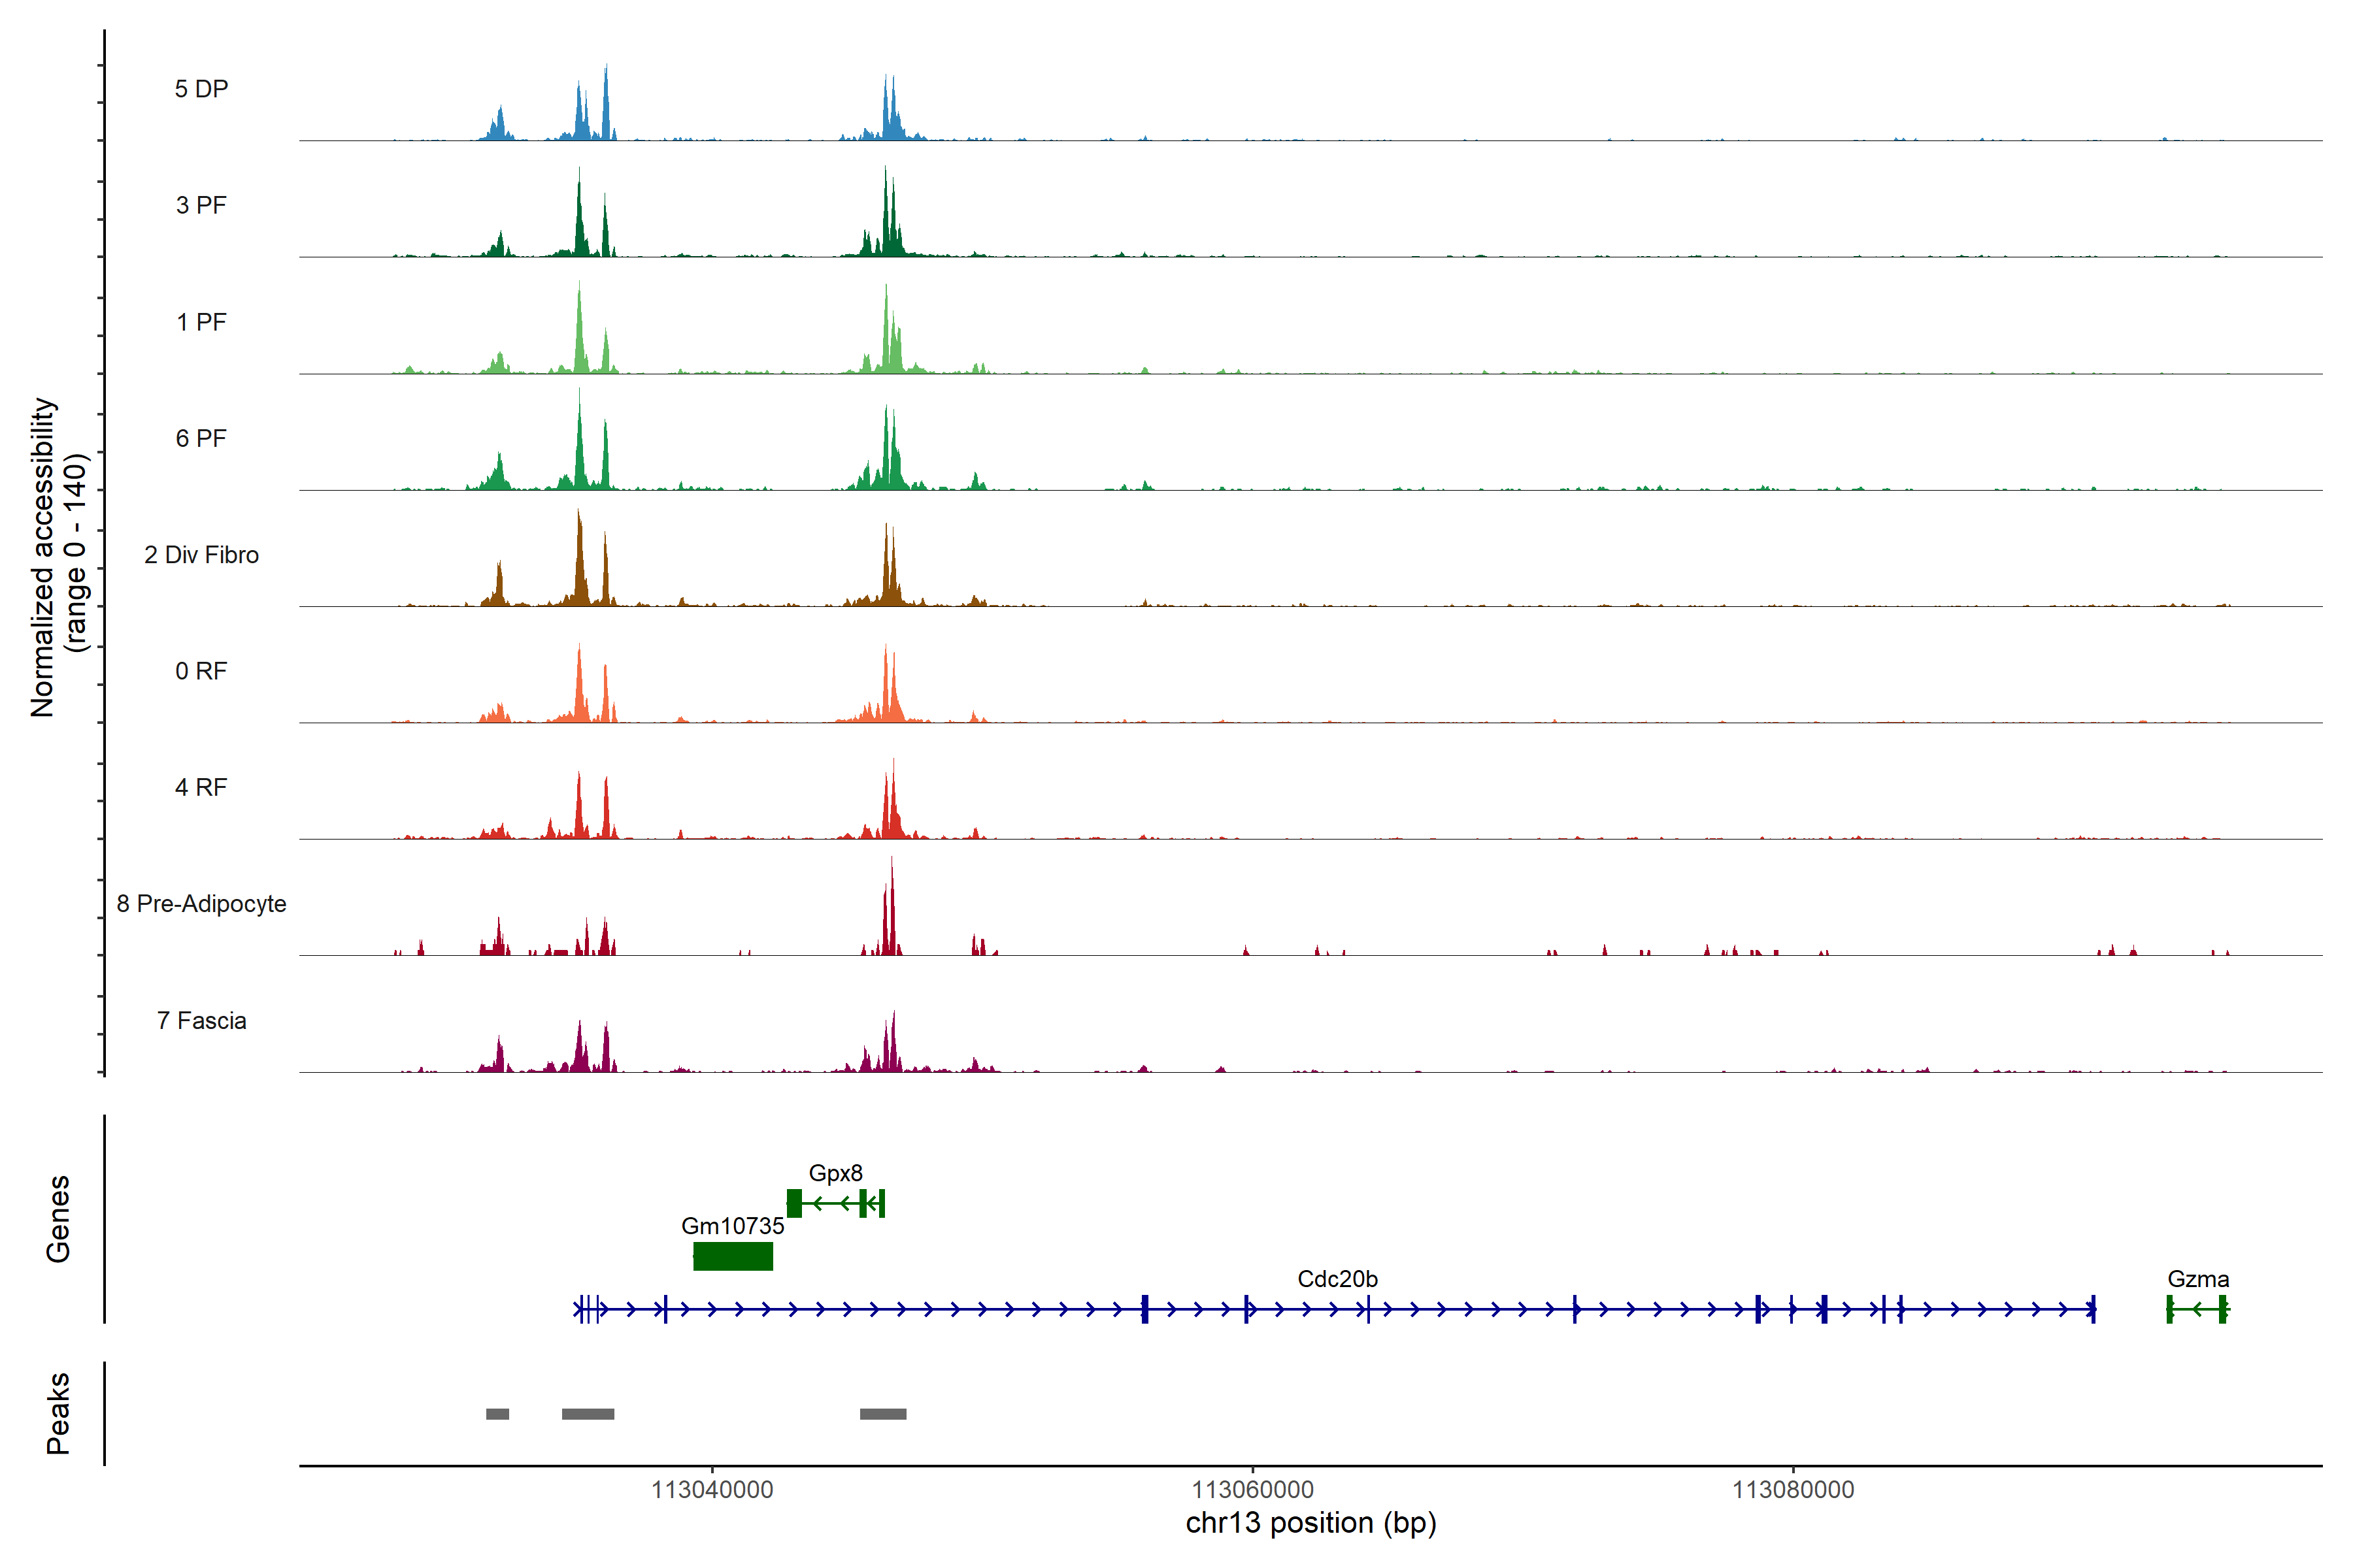Select the 8 Pre-Adipocyte track label

(201, 904)
